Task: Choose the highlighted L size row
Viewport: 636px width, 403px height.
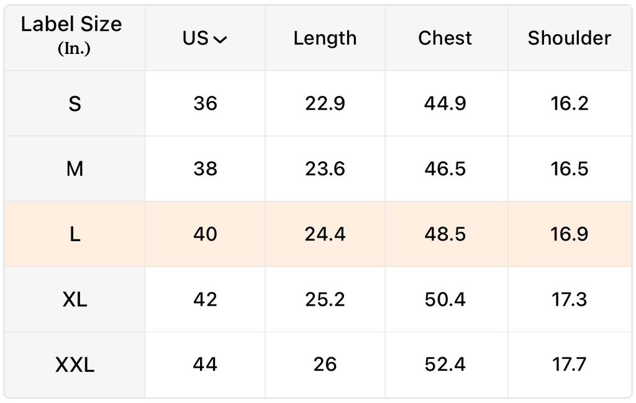Action: coord(318,234)
